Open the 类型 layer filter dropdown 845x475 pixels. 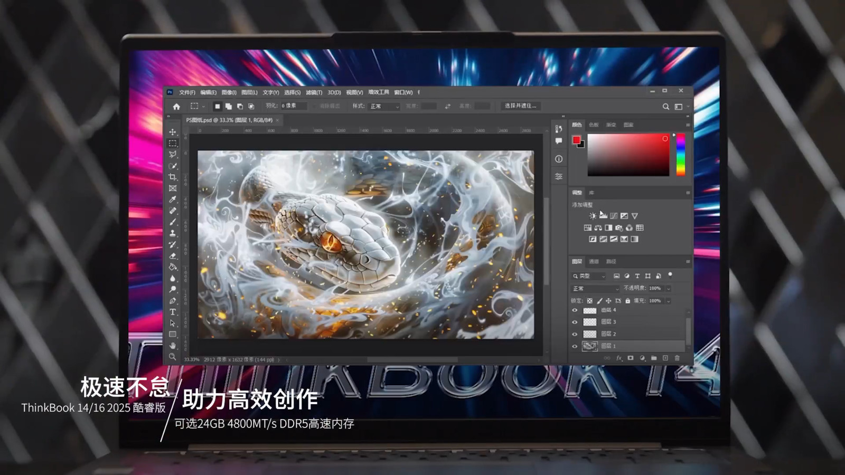pyautogui.click(x=589, y=276)
